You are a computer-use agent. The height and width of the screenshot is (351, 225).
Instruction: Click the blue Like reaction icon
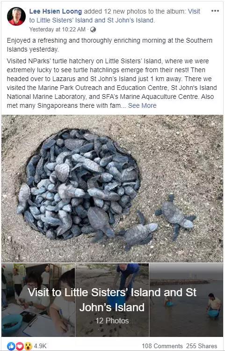[10, 346]
